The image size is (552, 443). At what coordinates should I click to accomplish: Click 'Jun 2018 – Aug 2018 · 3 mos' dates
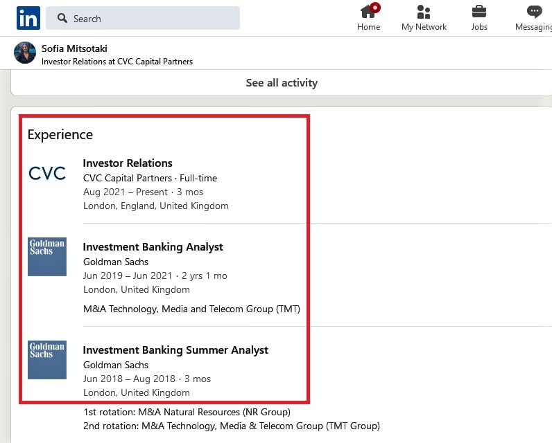point(147,379)
